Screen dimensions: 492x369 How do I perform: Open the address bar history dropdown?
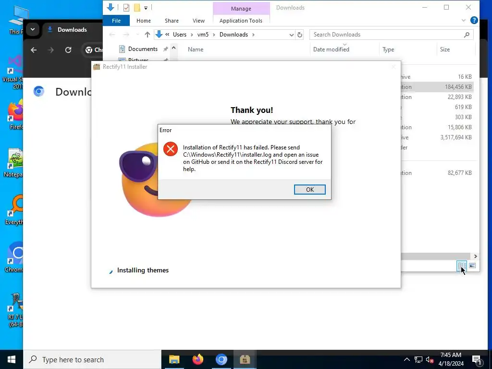click(292, 35)
